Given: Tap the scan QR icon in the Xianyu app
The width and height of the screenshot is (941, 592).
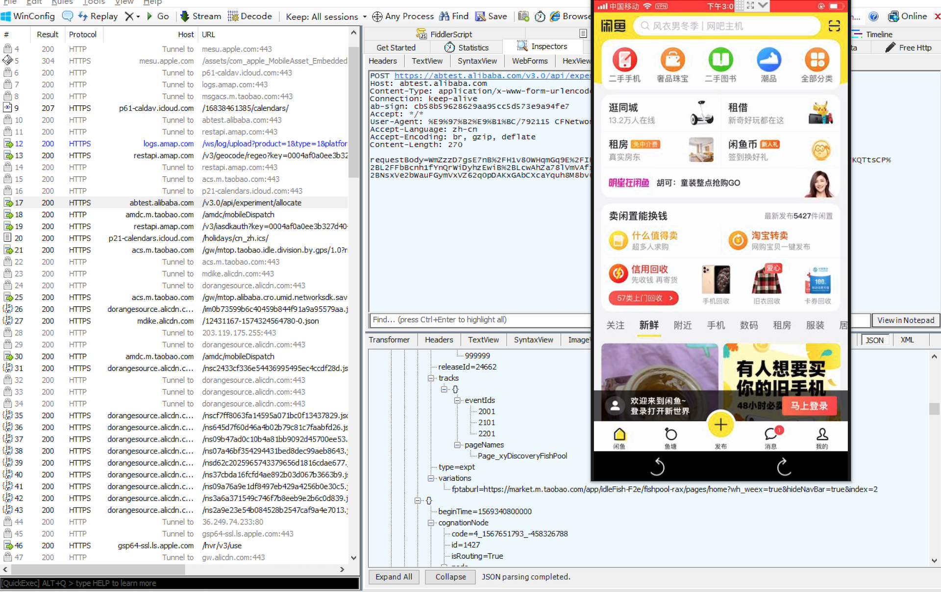Looking at the screenshot, I should pyautogui.click(x=834, y=25).
